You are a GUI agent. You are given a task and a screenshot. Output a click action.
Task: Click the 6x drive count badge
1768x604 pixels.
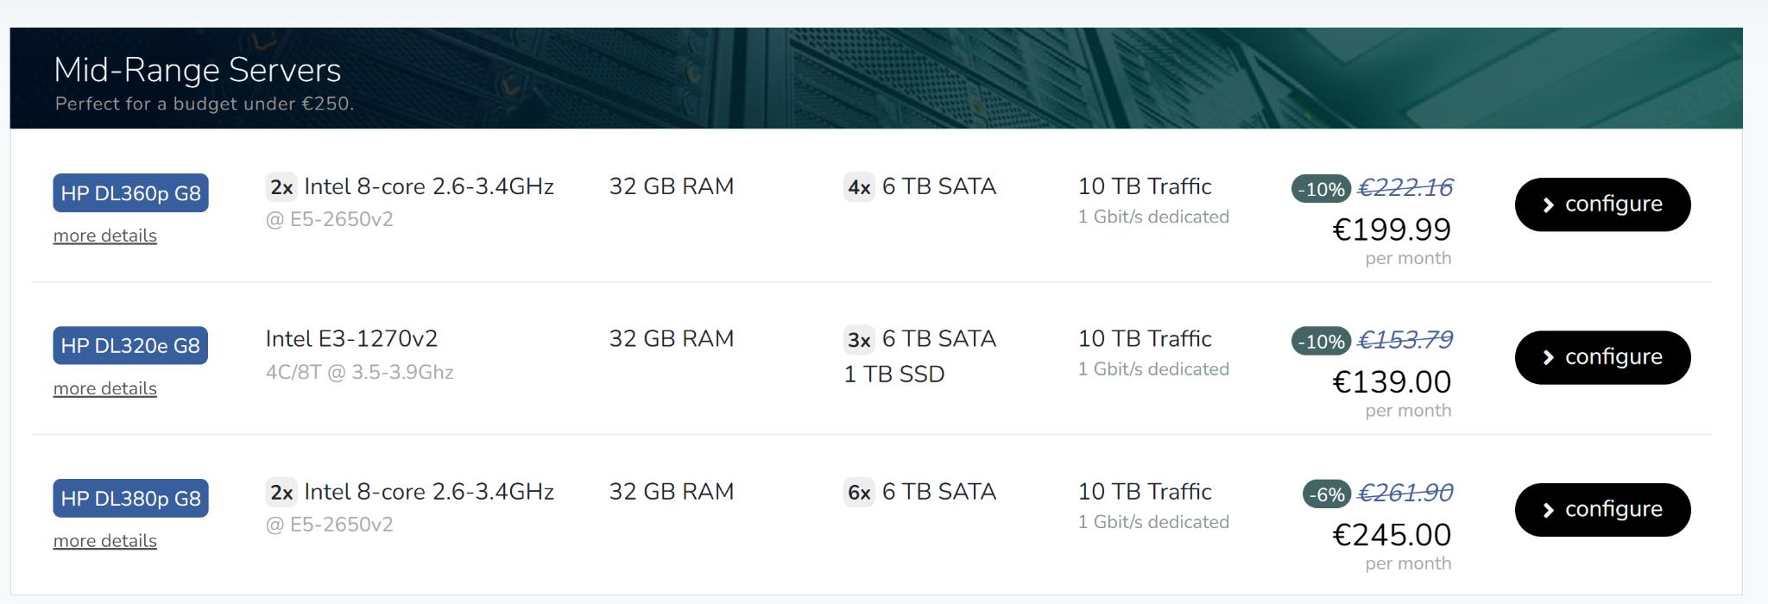click(859, 493)
